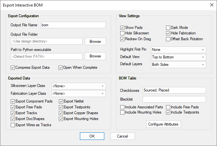Image resolution: width=217 pixels, height=146 pixels.
Task: Open the Highlight First Pin dropdown
Action: tap(178, 50)
